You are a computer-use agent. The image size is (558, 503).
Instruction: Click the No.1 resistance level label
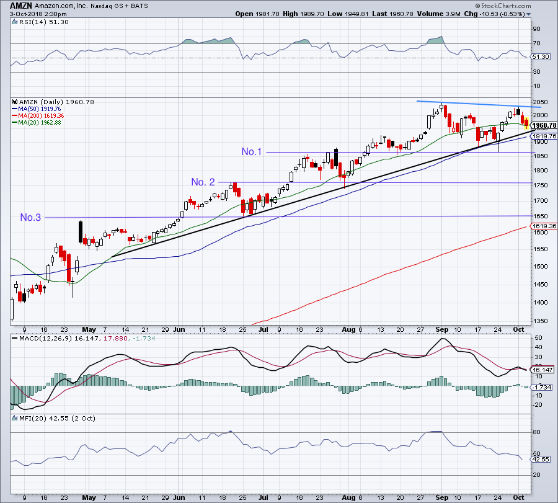pos(251,152)
